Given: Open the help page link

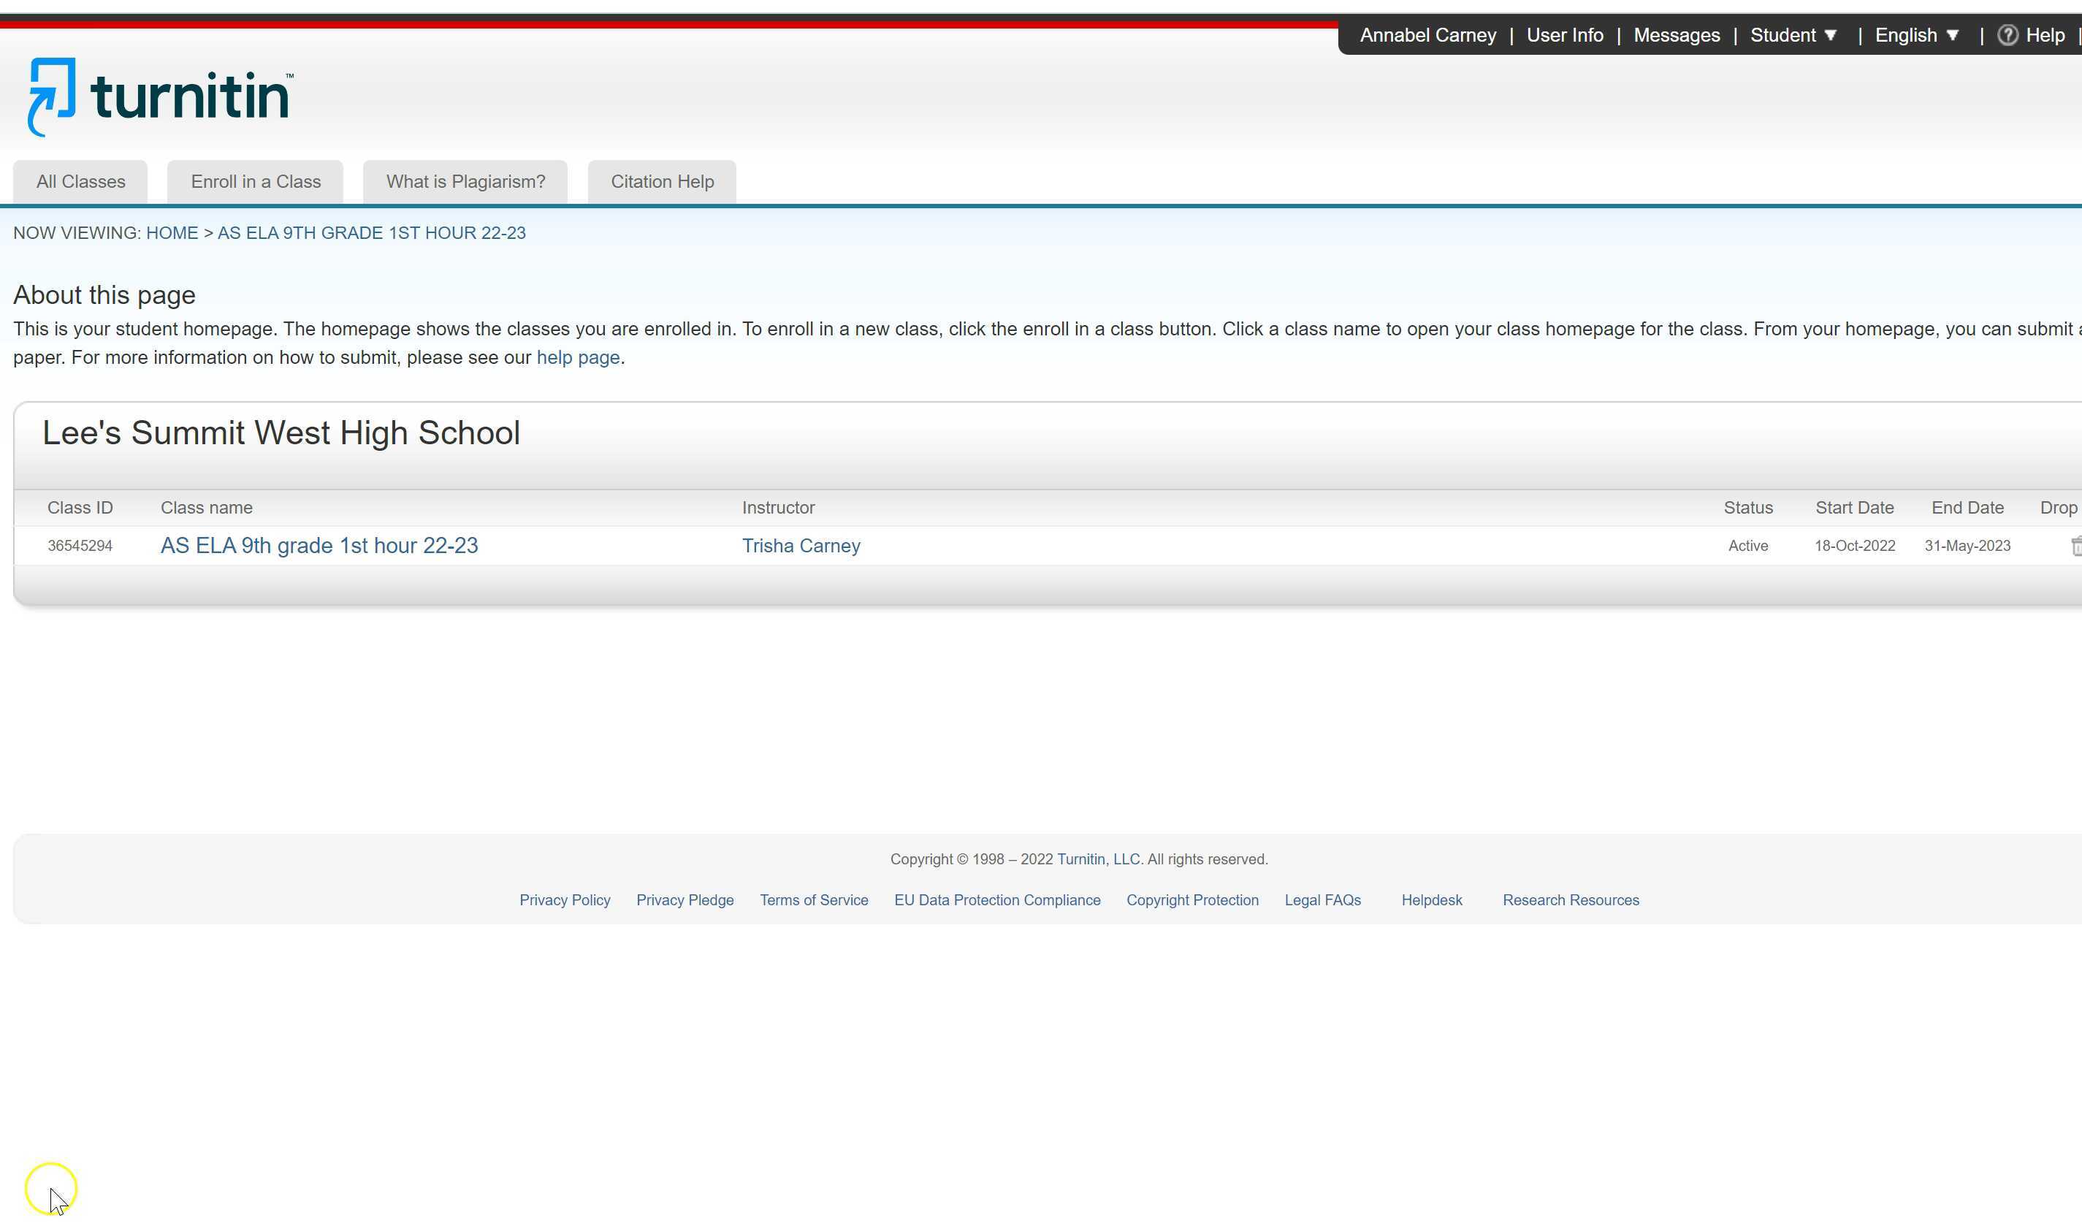Looking at the screenshot, I should 578,357.
